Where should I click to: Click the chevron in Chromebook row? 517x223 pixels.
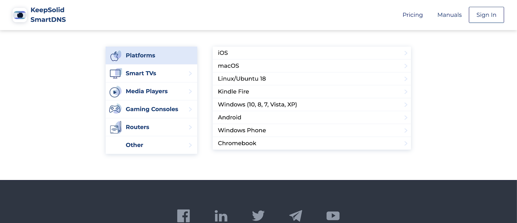406,143
